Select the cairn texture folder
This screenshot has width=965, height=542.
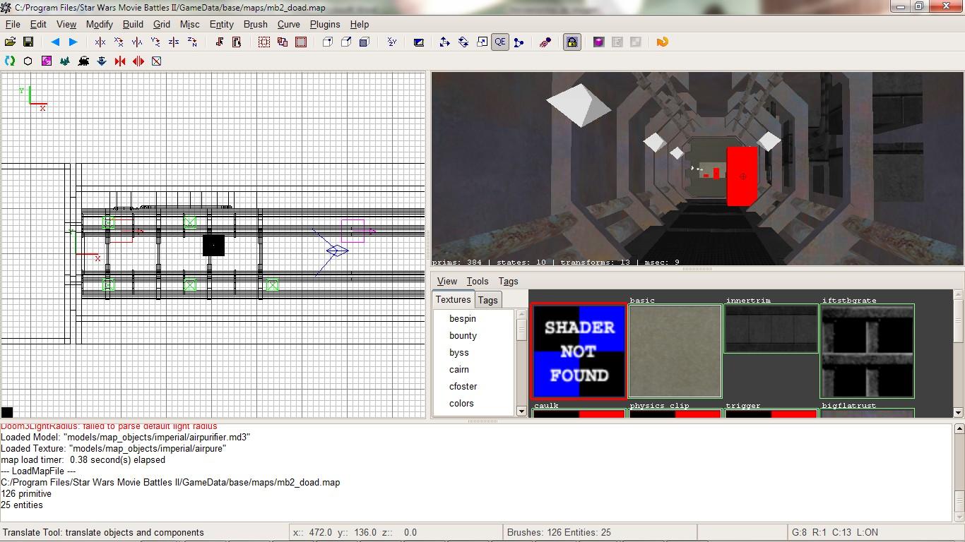tap(459, 369)
